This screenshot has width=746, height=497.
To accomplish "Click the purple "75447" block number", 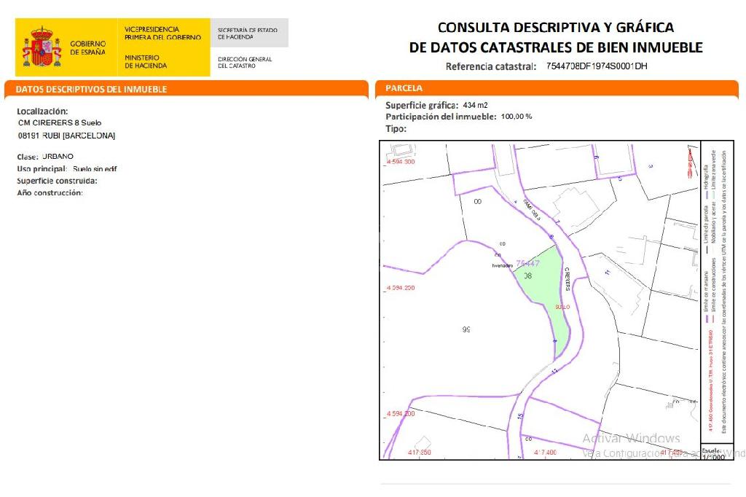I will tap(527, 263).
